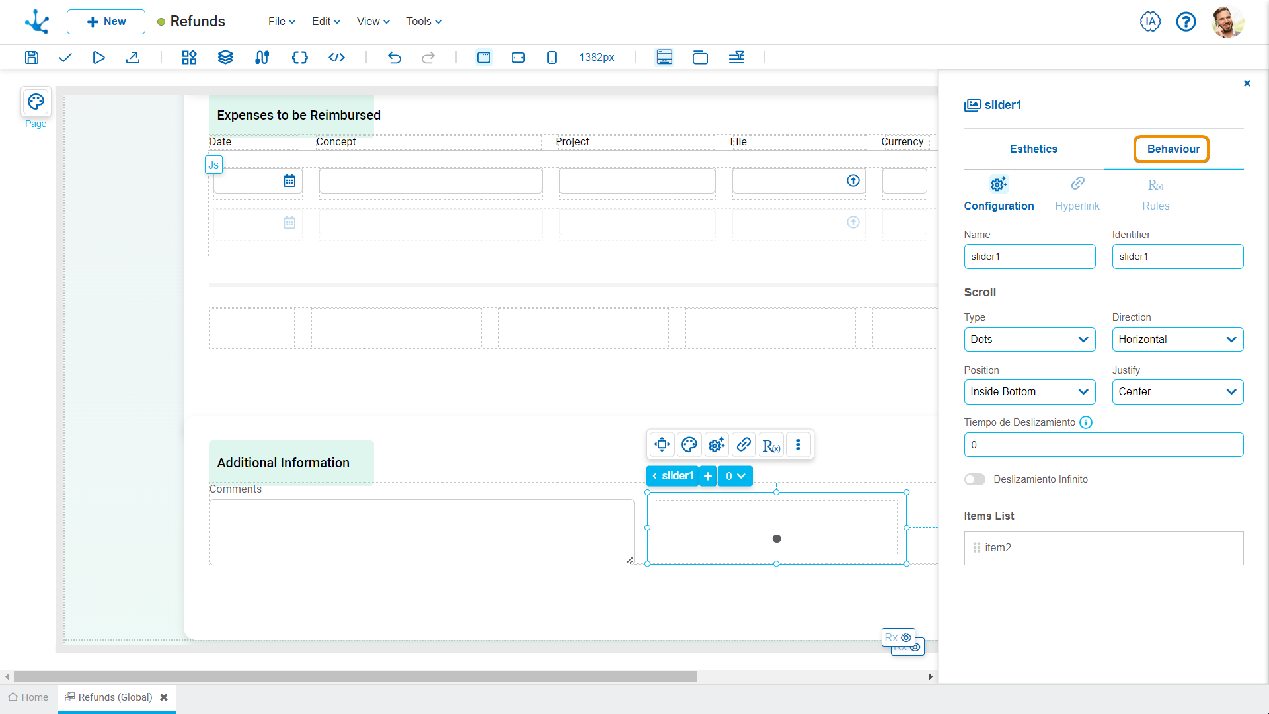The height and width of the screenshot is (714, 1269).
Task: Click the Tiempo de Deslizamiento input field
Action: [1102, 445]
